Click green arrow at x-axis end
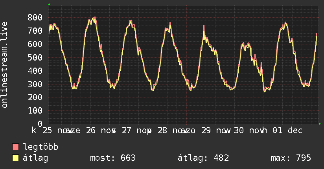324x169 pixels. [320, 124]
